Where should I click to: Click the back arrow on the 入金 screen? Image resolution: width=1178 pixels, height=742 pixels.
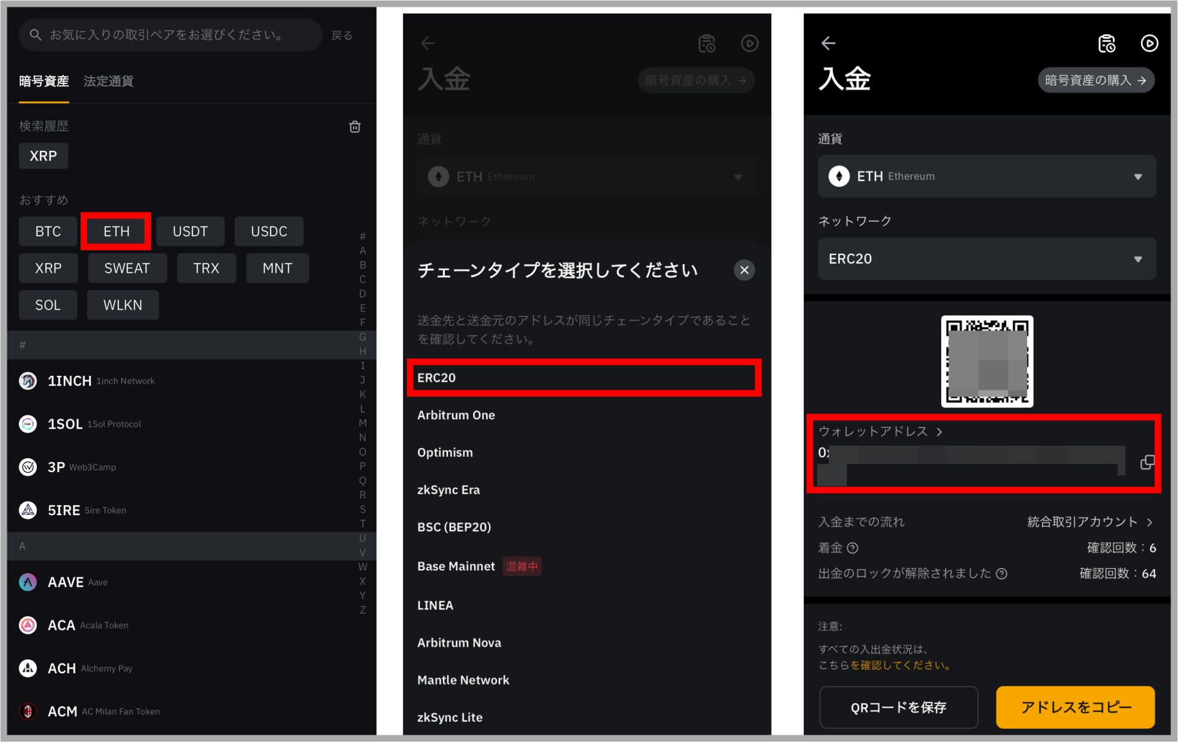[x=828, y=43]
